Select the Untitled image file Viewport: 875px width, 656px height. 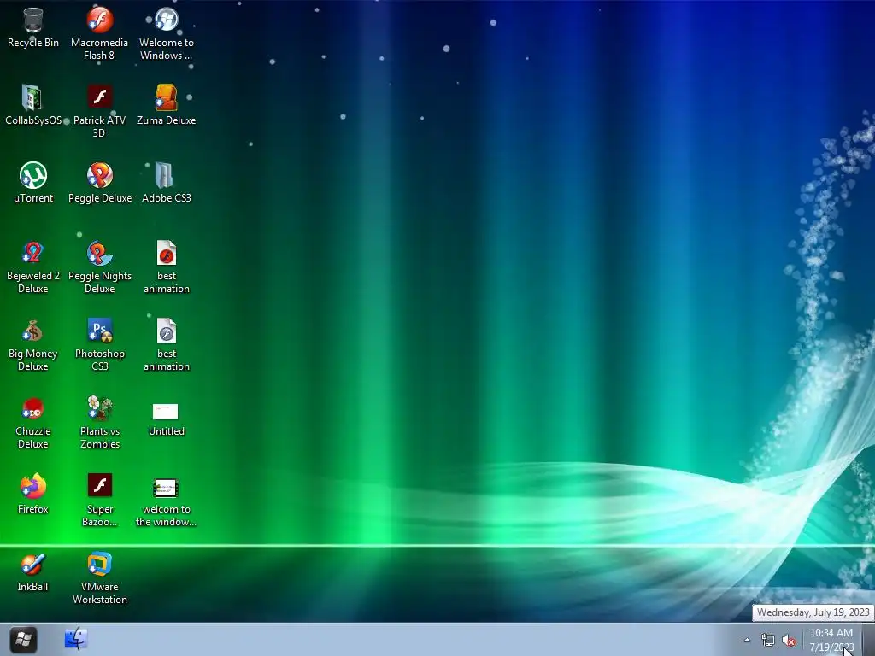167,419
